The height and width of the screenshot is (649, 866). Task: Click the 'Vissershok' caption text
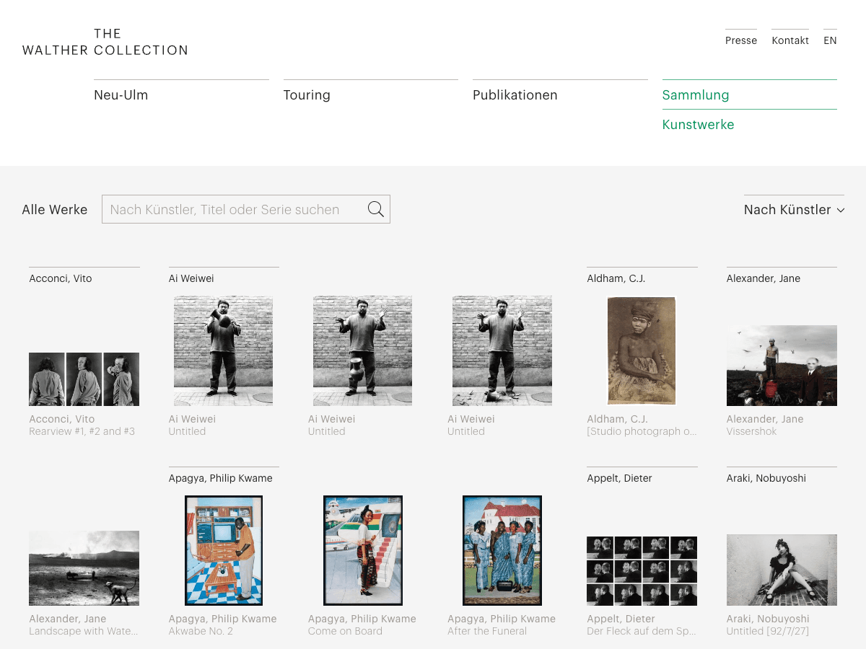752,431
